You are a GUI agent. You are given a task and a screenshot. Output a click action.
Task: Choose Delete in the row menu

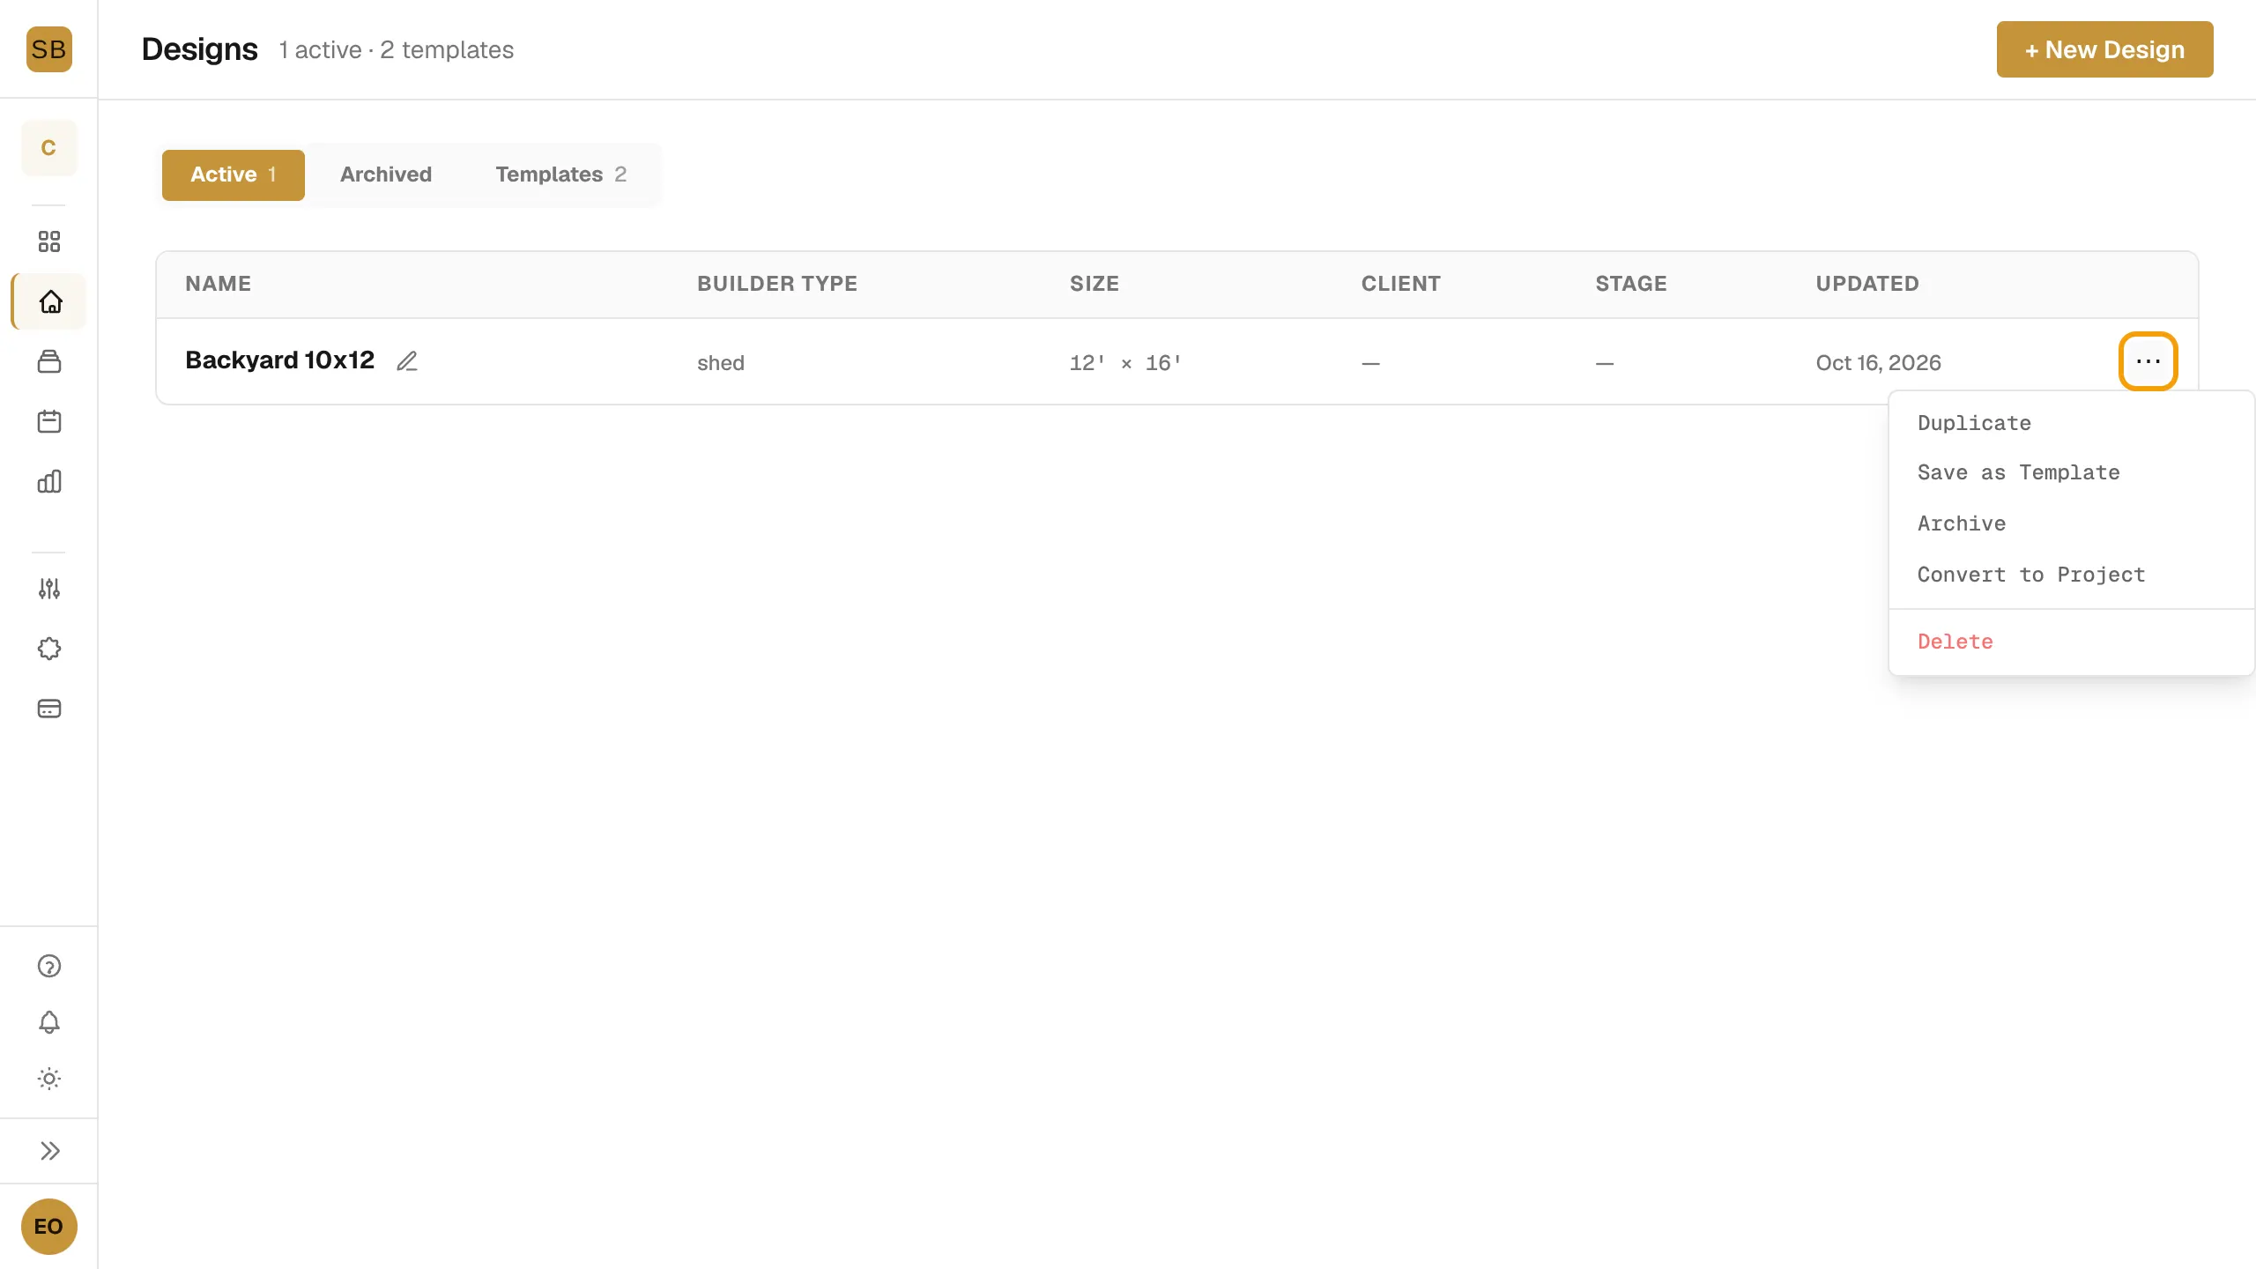tap(2071, 642)
